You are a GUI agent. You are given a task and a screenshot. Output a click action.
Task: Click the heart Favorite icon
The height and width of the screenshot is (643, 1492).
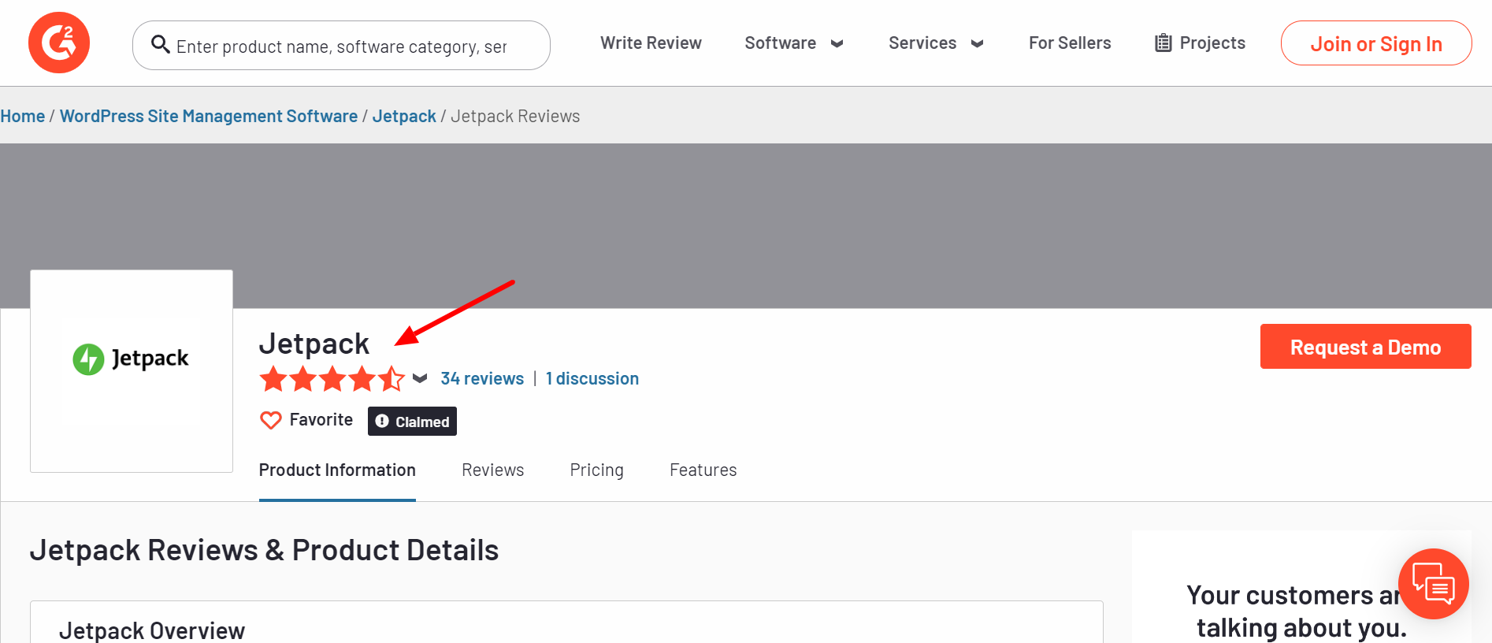click(270, 420)
